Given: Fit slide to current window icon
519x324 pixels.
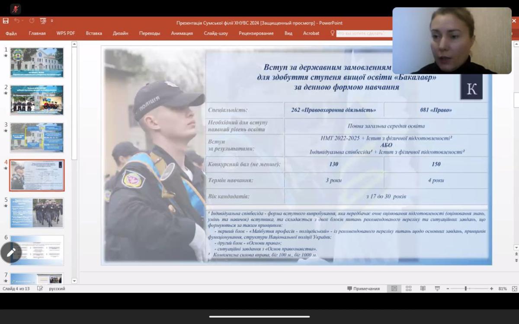Looking at the screenshot, I should (514, 289).
